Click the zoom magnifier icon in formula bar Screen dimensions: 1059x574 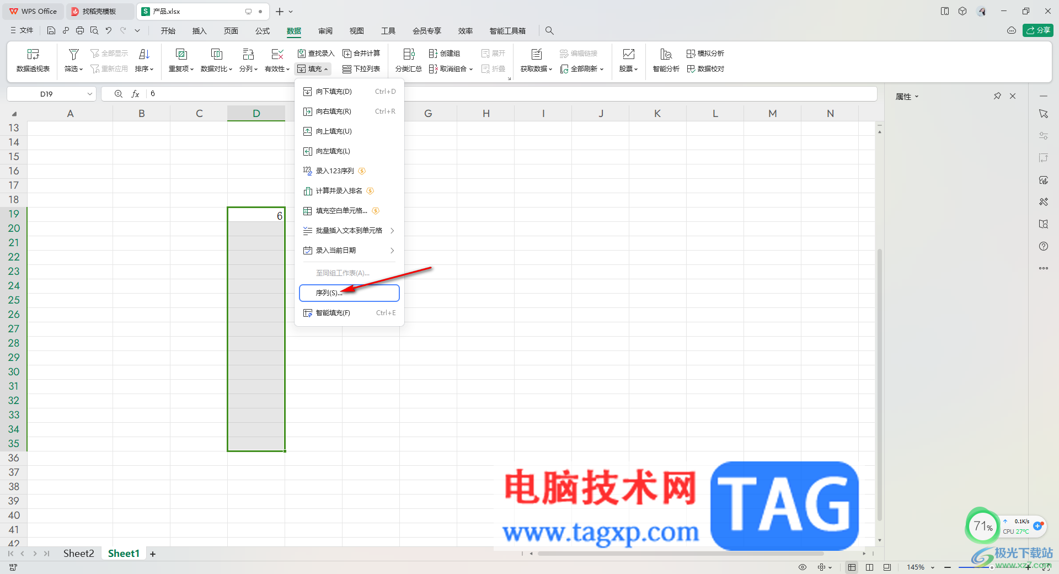coord(119,94)
